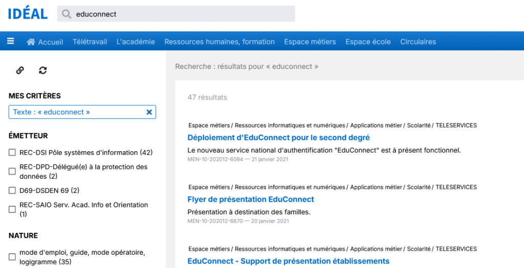Screen dimensions: 524x268
Task: Click the permalink chain icon
Action: coord(20,70)
